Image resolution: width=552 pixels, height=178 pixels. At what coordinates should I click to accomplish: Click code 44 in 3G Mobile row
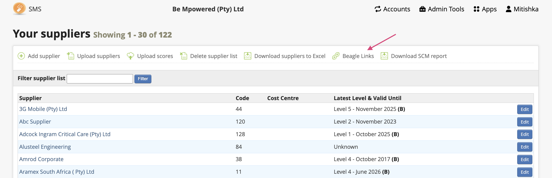(239, 109)
